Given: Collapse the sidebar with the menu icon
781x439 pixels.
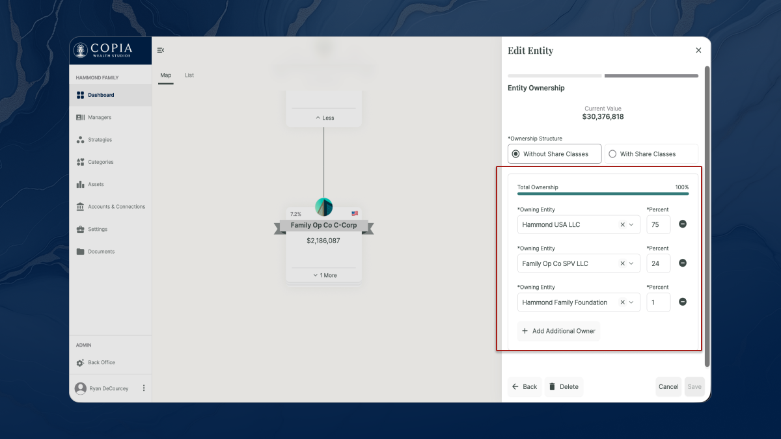Looking at the screenshot, I should click(161, 50).
